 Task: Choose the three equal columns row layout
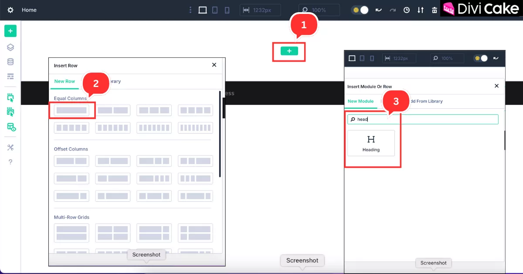click(x=154, y=110)
